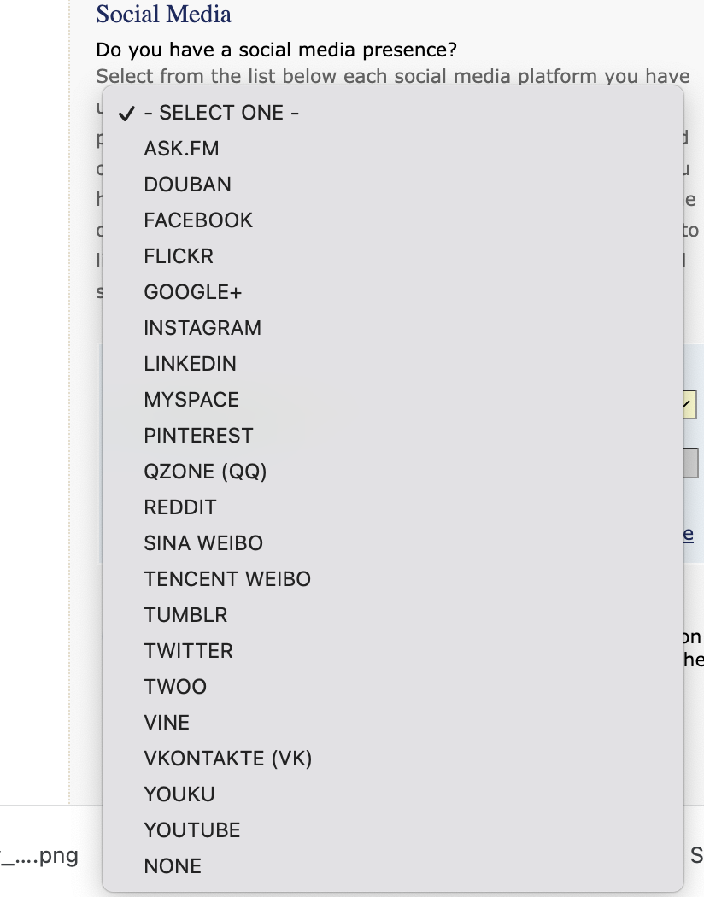
Task: Pick SINA WEIBO from the options
Action: point(203,543)
